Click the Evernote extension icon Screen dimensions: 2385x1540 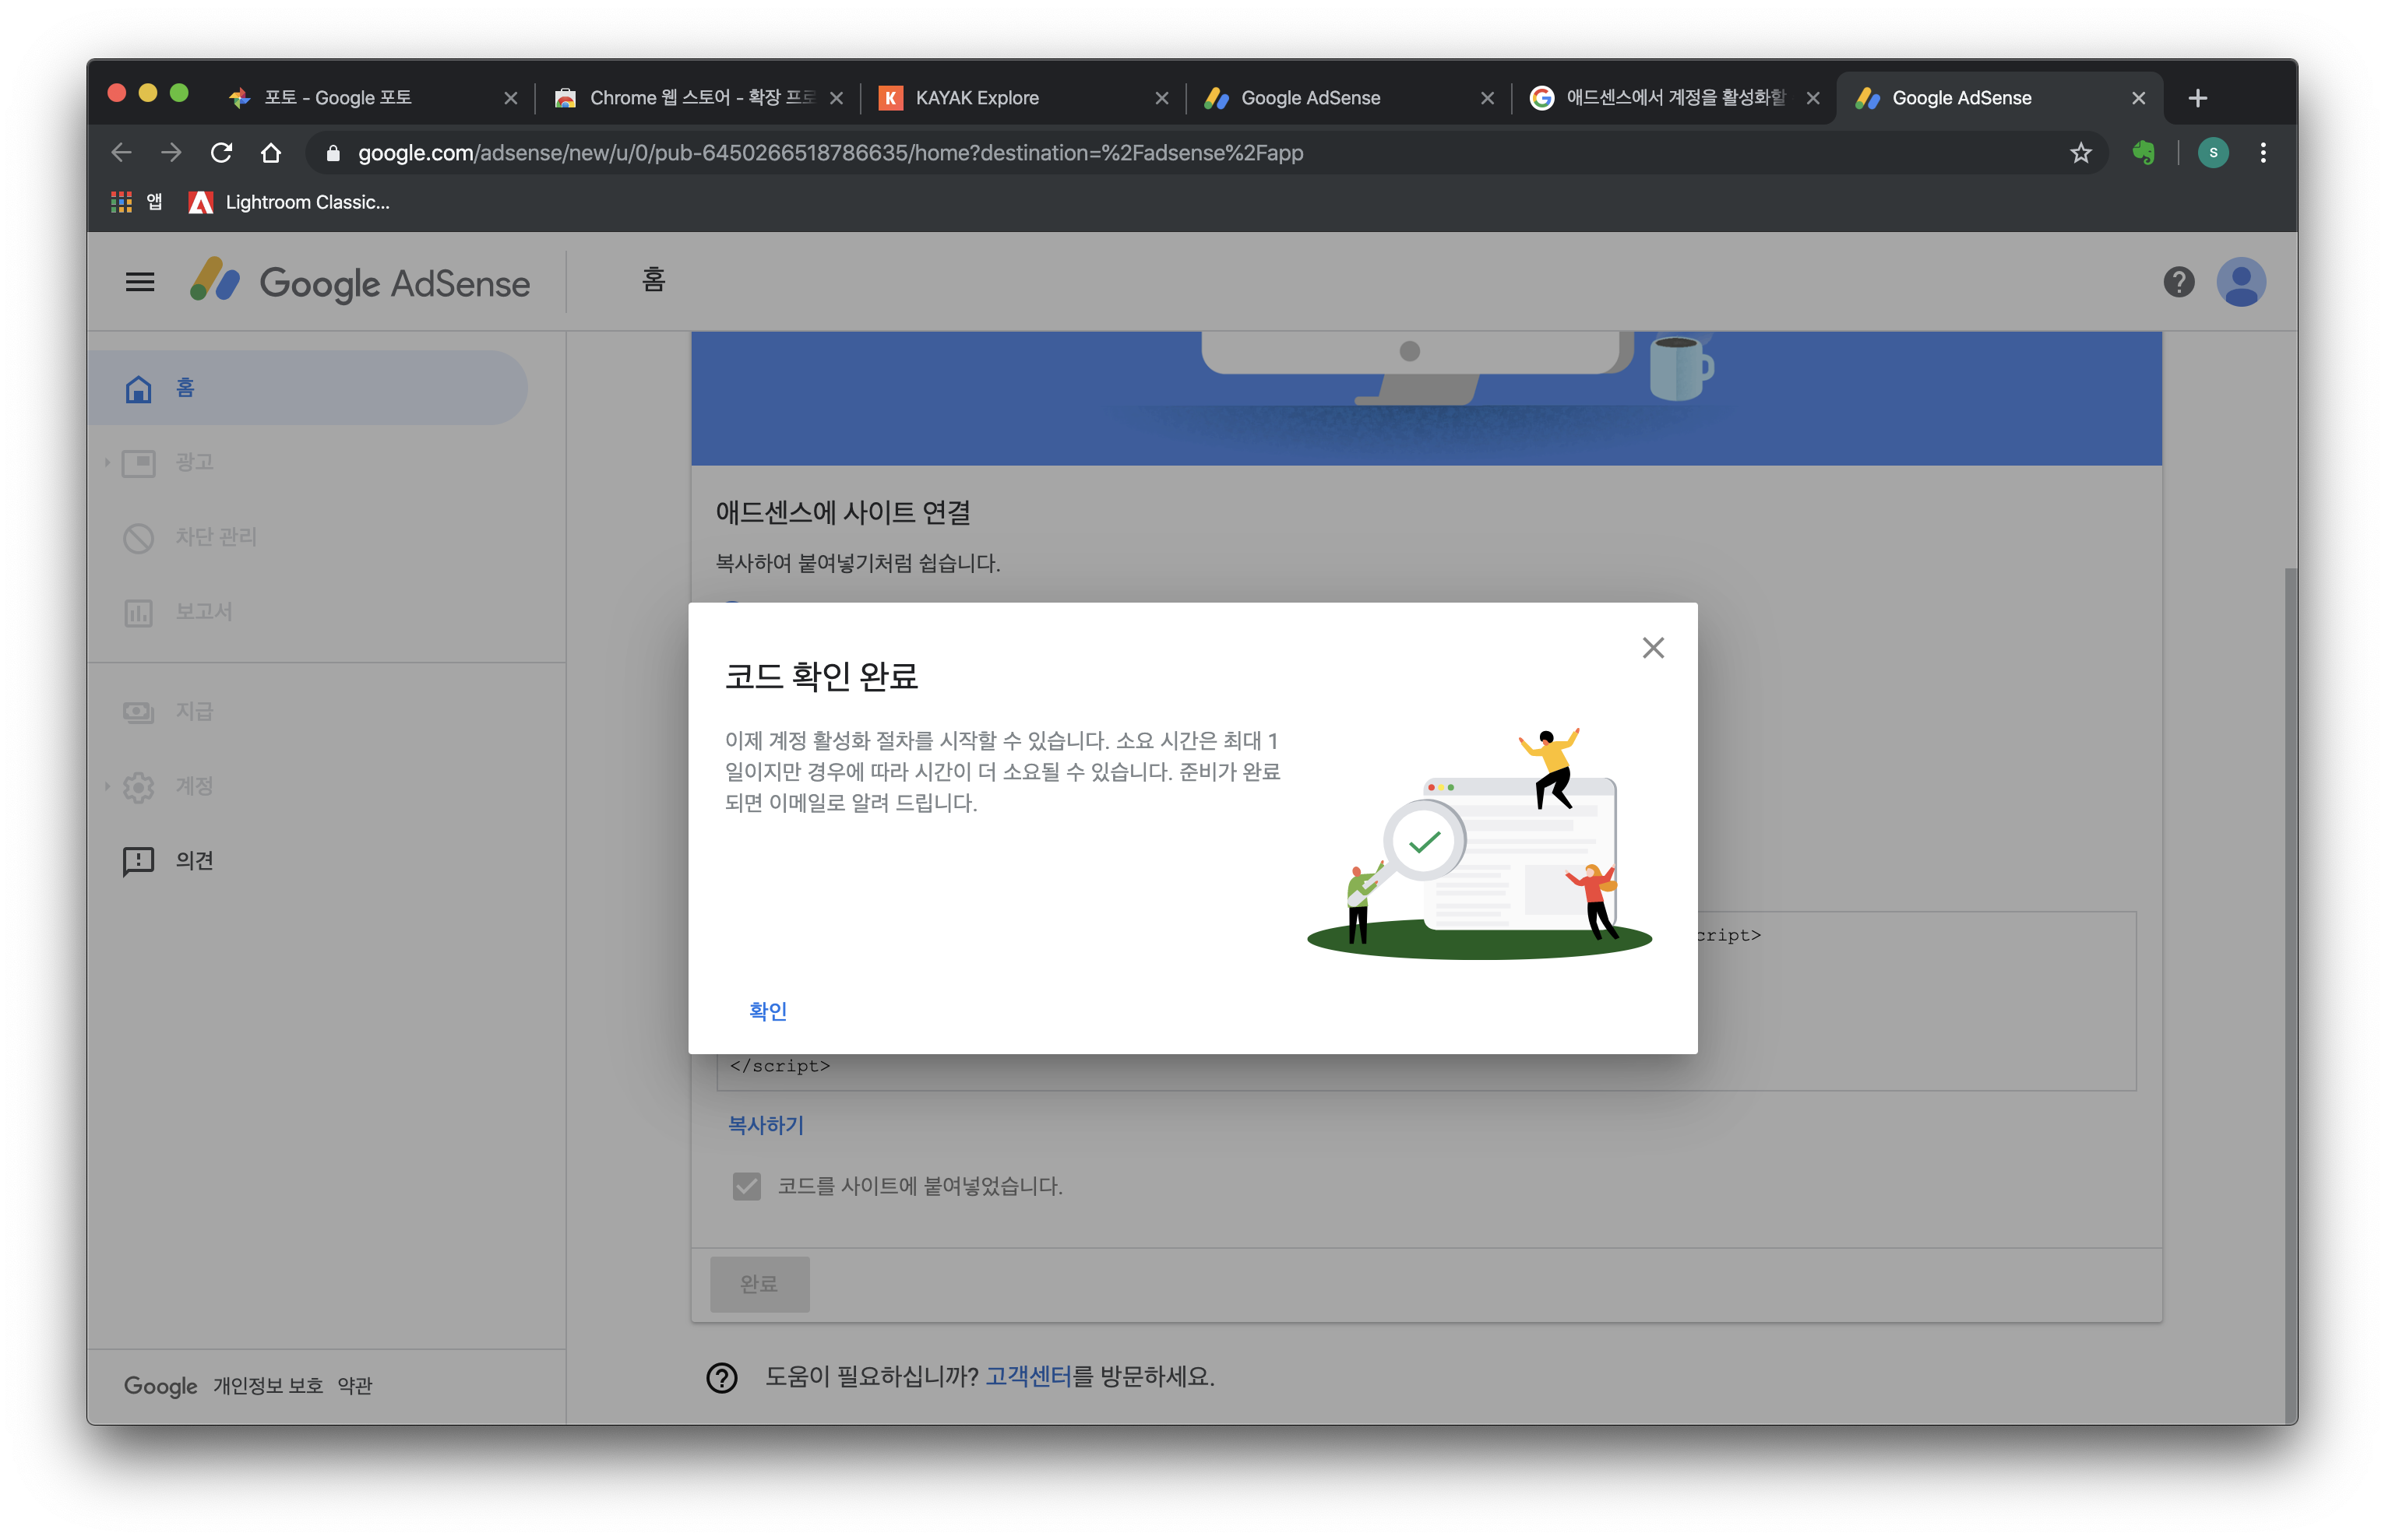(x=2143, y=153)
